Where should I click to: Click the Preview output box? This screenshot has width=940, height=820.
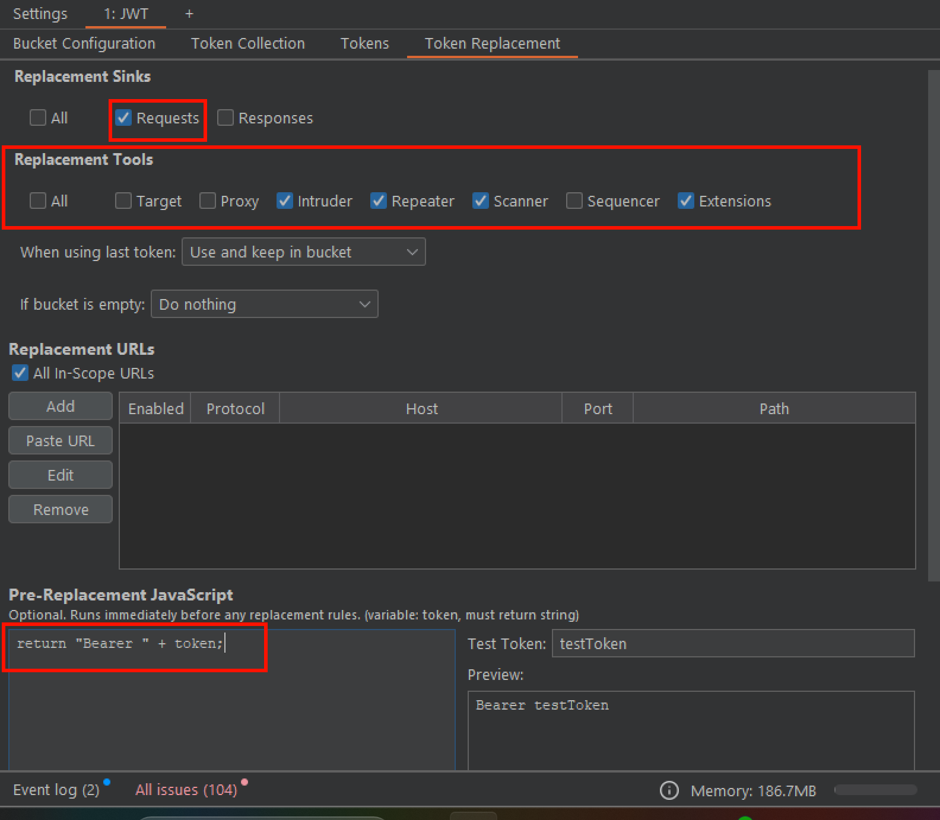691,731
